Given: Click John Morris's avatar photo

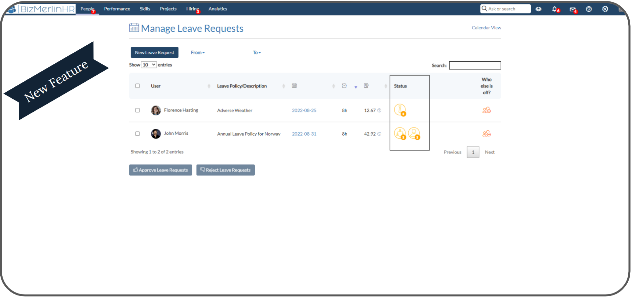Looking at the screenshot, I should [156, 133].
